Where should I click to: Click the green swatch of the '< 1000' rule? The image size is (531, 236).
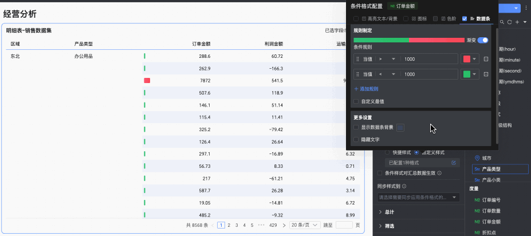pos(467,74)
